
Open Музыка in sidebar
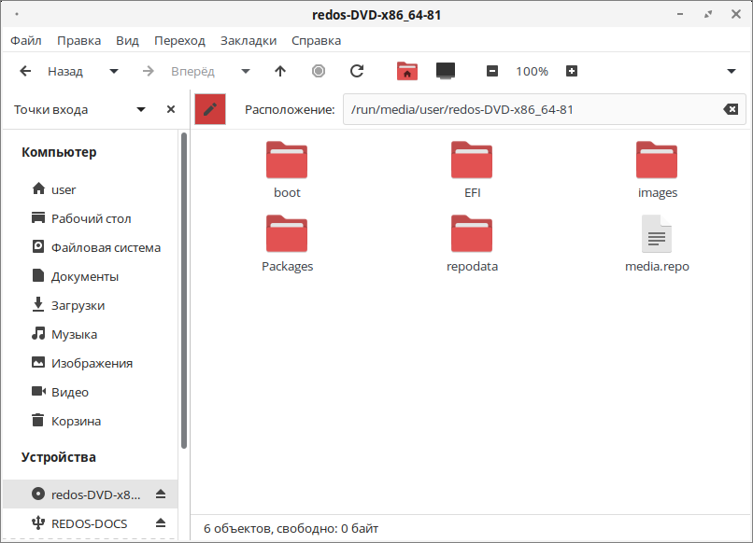coord(90,334)
